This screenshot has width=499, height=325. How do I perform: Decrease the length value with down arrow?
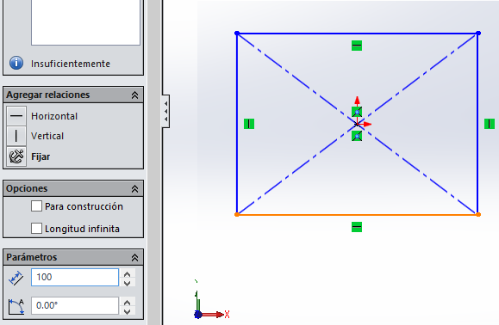[x=128, y=283]
